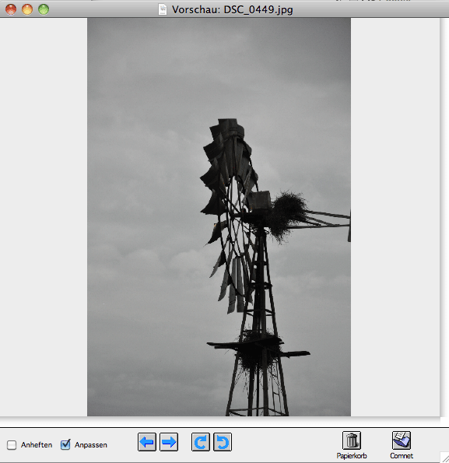This screenshot has width=449, height=463.
Task: Advance to next image with right arrow
Action: (169, 442)
